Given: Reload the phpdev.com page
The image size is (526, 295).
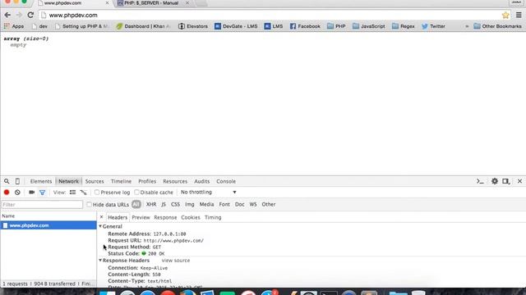Looking at the screenshot, I should 30,15.
